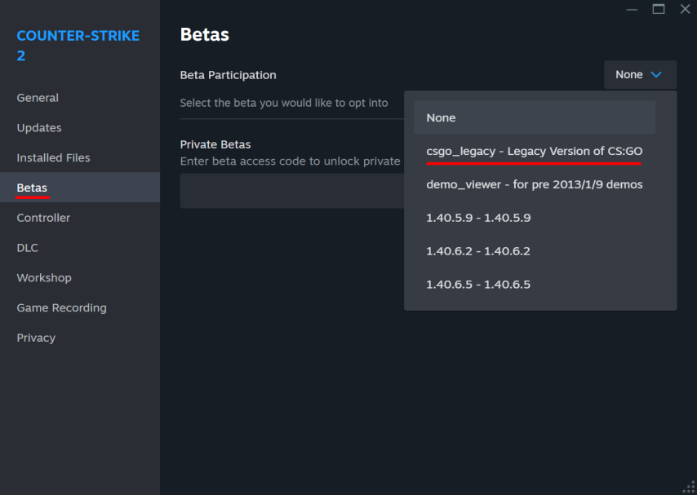Switch to the Updates section
This screenshot has width=697, height=495.
pyautogui.click(x=39, y=128)
